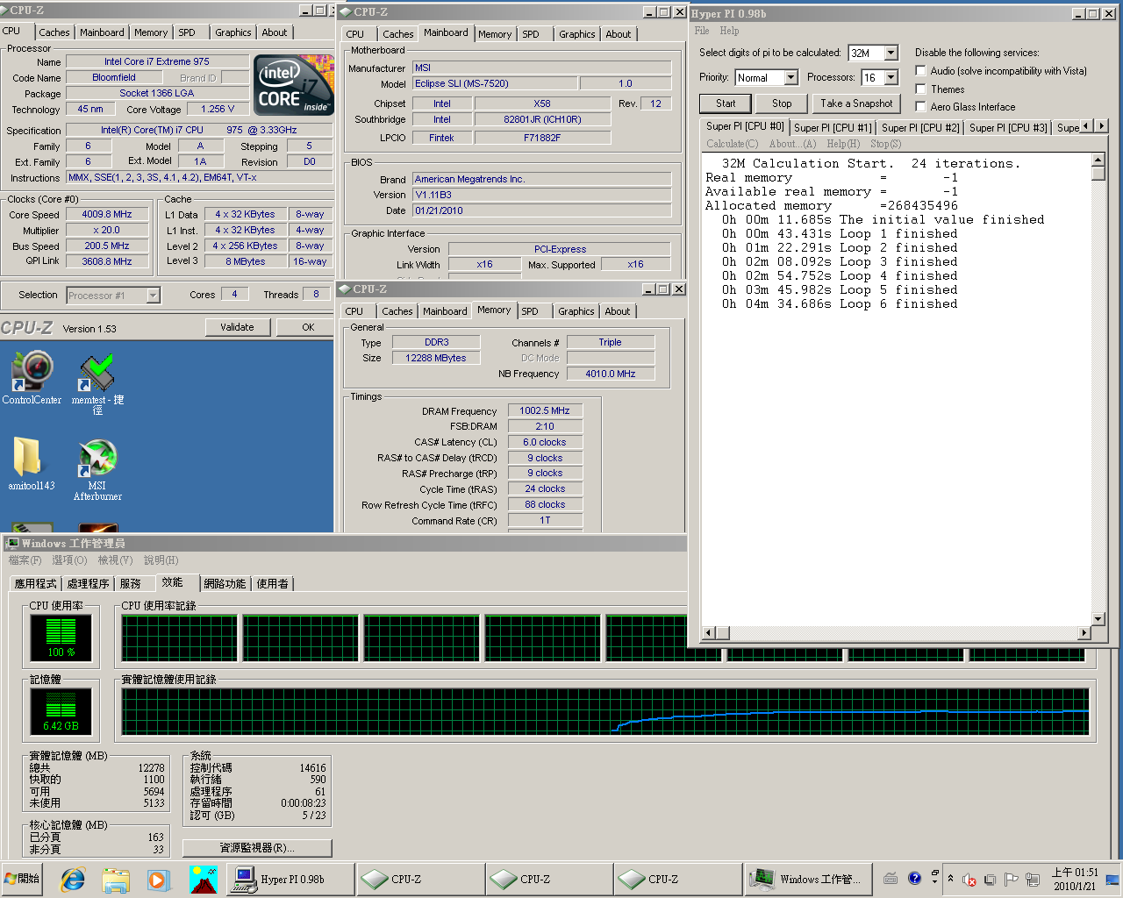This screenshot has width=1123, height=898.
Task: Open the Caches tab in the CPU-Z window showing the CPU tab
Action: pyautogui.click(x=54, y=32)
